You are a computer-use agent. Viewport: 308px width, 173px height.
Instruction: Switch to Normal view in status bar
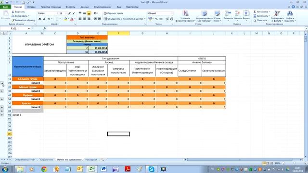264,163
